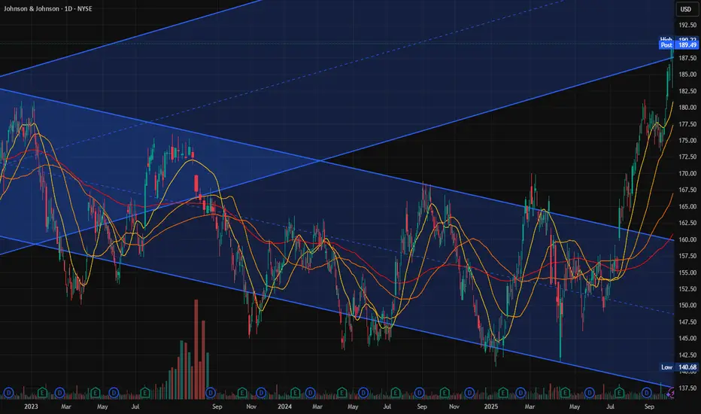Open the earnings marker before May 2023
Screen dimensions: 701x414
tap(96, 393)
